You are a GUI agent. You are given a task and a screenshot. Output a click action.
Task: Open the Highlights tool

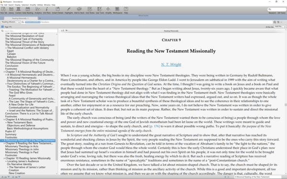(x=68, y=10)
